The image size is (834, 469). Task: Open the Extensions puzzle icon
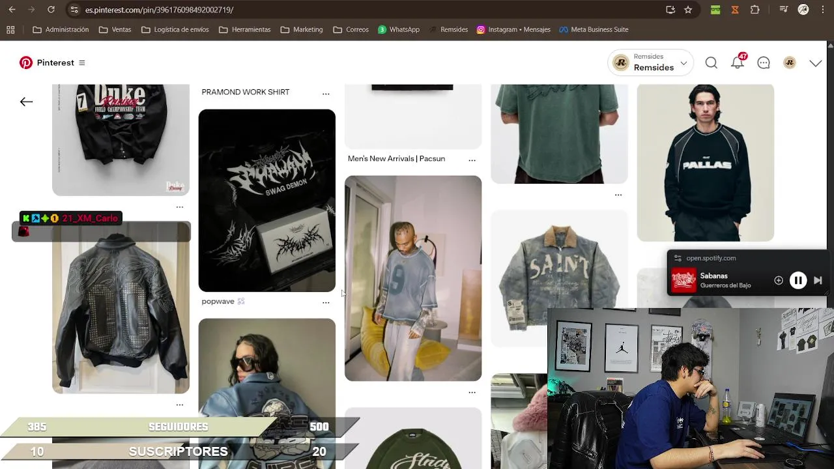coord(755,10)
